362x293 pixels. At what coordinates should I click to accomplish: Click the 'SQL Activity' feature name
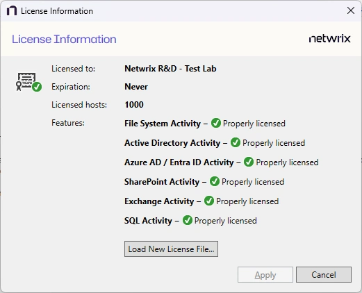(x=148, y=221)
